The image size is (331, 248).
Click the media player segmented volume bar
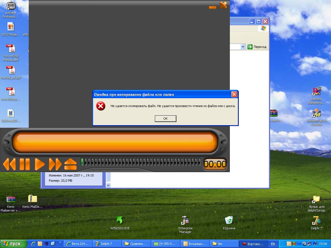pos(141,162)
